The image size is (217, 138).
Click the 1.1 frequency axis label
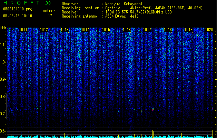tap(3, 45)
